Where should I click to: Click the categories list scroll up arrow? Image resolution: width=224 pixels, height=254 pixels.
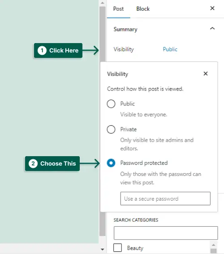(214, 245)
